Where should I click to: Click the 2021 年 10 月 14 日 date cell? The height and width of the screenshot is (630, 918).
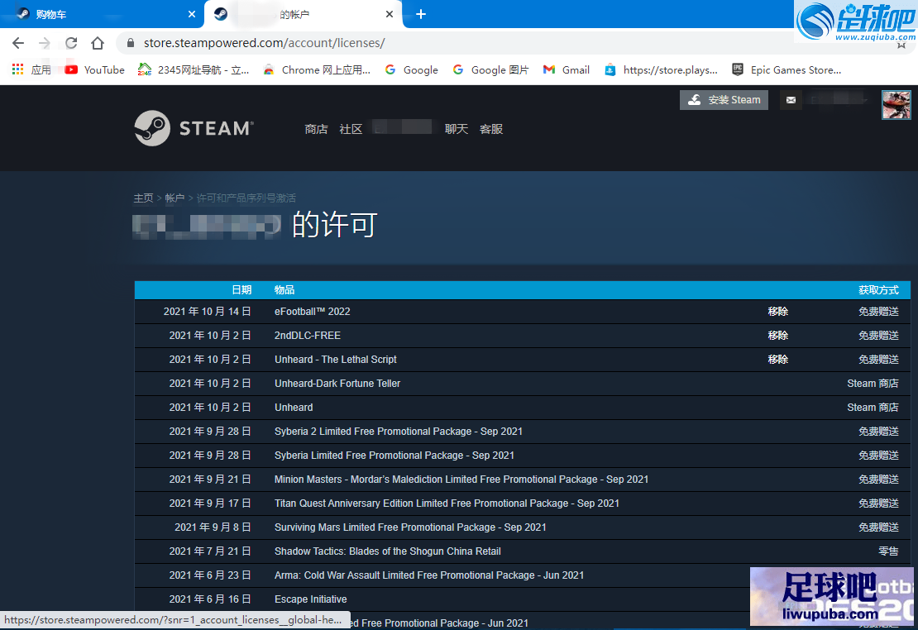coord(208,312)
